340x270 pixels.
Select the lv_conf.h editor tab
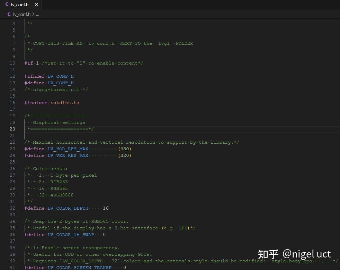coord(21,5)
